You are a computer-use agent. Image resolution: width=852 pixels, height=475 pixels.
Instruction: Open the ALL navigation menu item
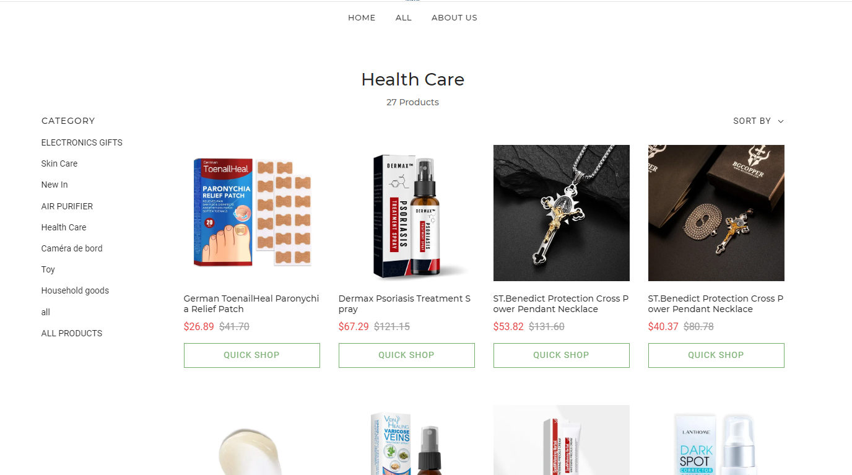[404, 17]
